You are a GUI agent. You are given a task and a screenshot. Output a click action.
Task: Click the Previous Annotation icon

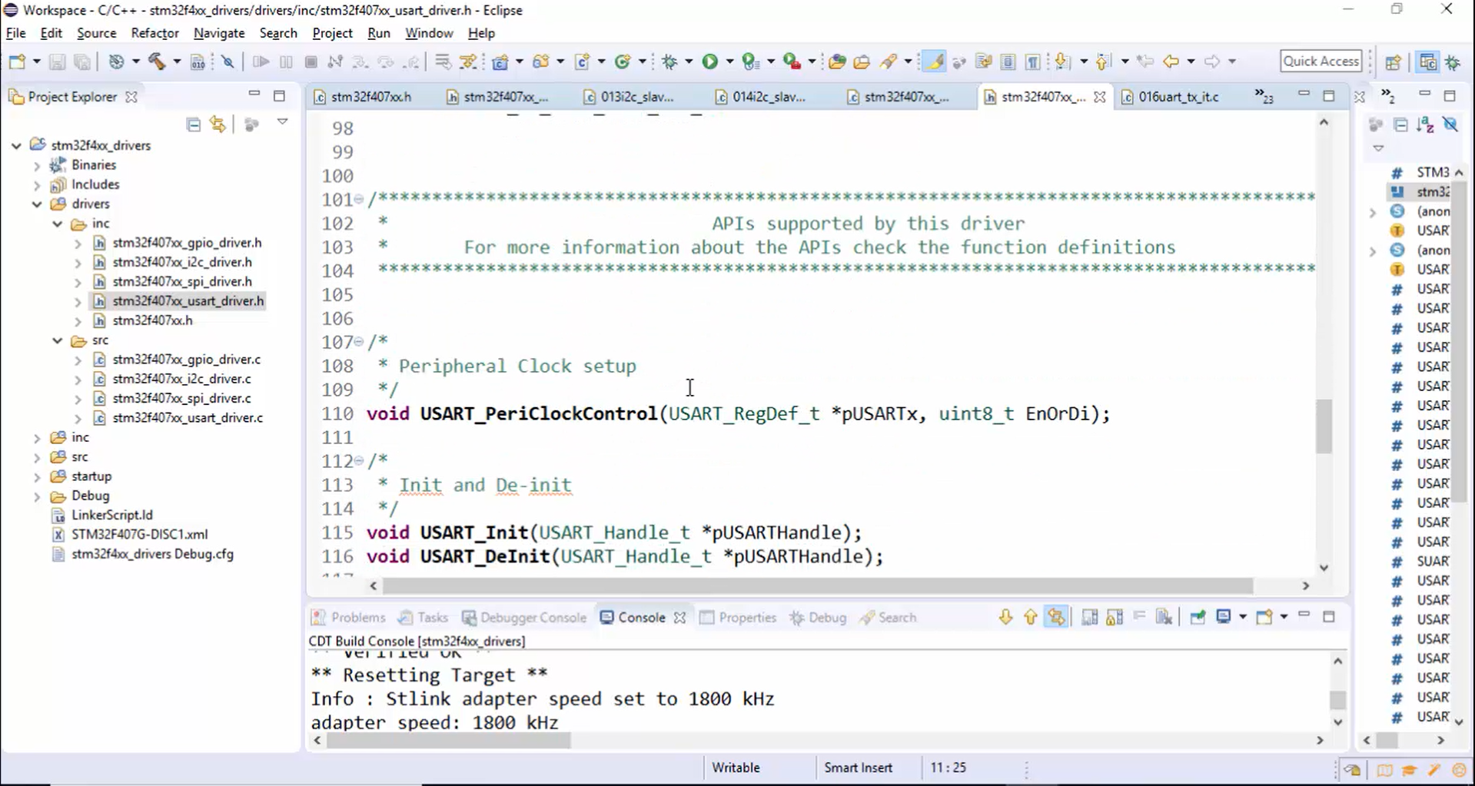[x=1103, y=61]
